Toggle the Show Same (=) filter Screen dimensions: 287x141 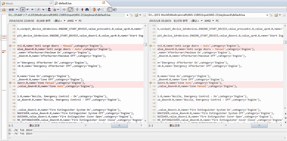click(32, 9)
